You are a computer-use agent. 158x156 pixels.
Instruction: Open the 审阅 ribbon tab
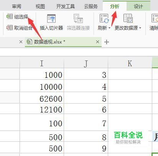click(16, 6)
